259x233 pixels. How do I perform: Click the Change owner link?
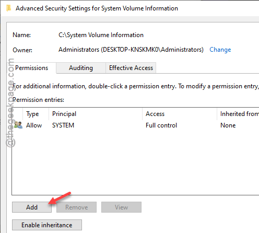220,50
